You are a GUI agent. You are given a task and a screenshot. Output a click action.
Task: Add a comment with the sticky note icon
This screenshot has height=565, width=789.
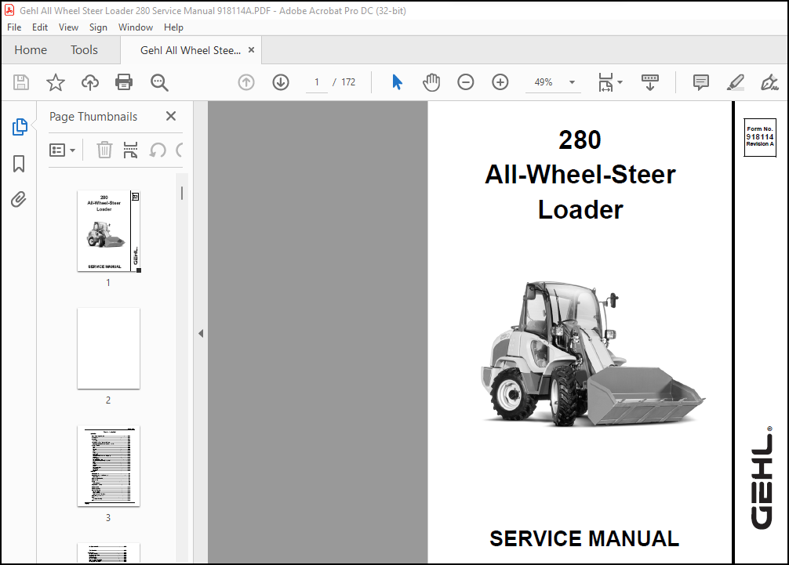point(701,82)
